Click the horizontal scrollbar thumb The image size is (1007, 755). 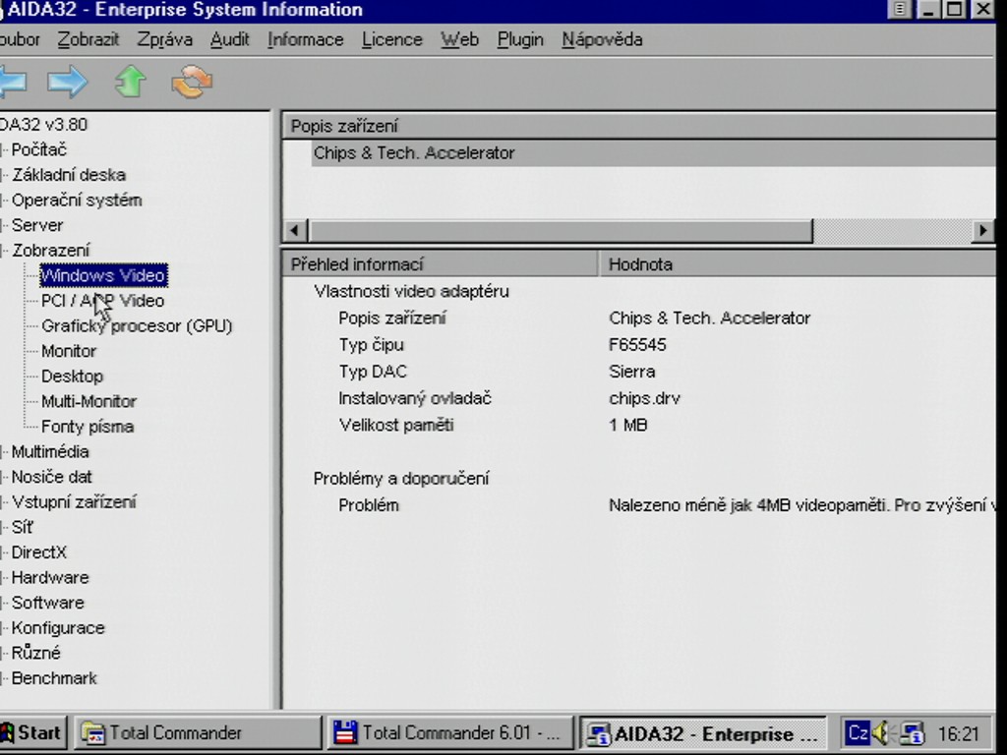[561, 230]
